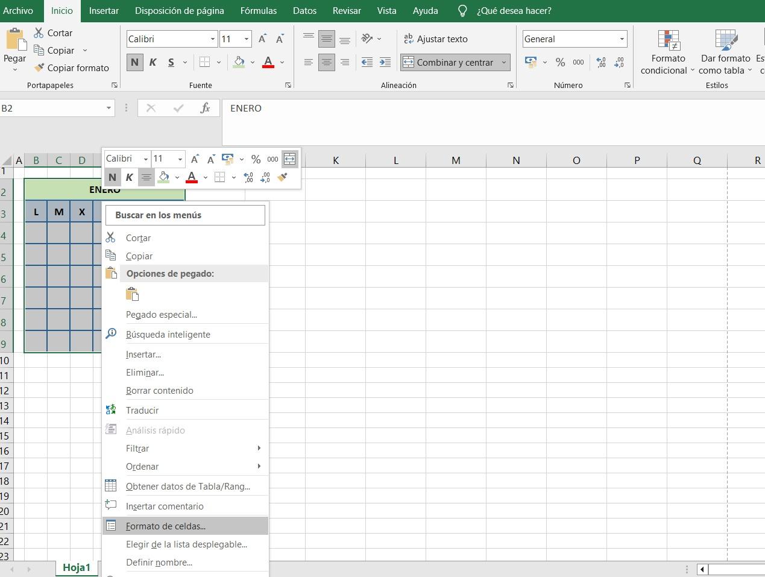Apply thousands separator in ribbon
The height and width of the screenshot is (577, 765).
[578, 62]
